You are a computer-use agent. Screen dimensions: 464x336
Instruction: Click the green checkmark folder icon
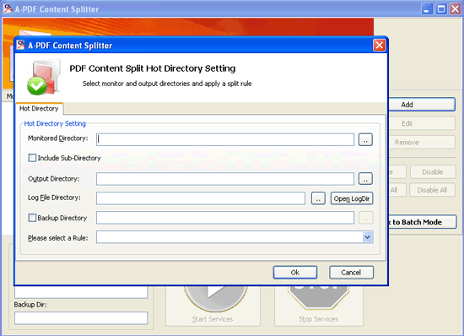point(44,78)
